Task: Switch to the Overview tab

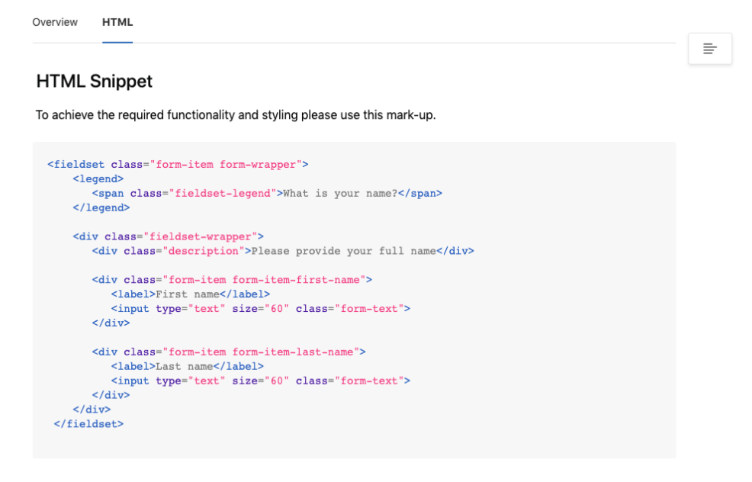Action: (x=55, y=22)
